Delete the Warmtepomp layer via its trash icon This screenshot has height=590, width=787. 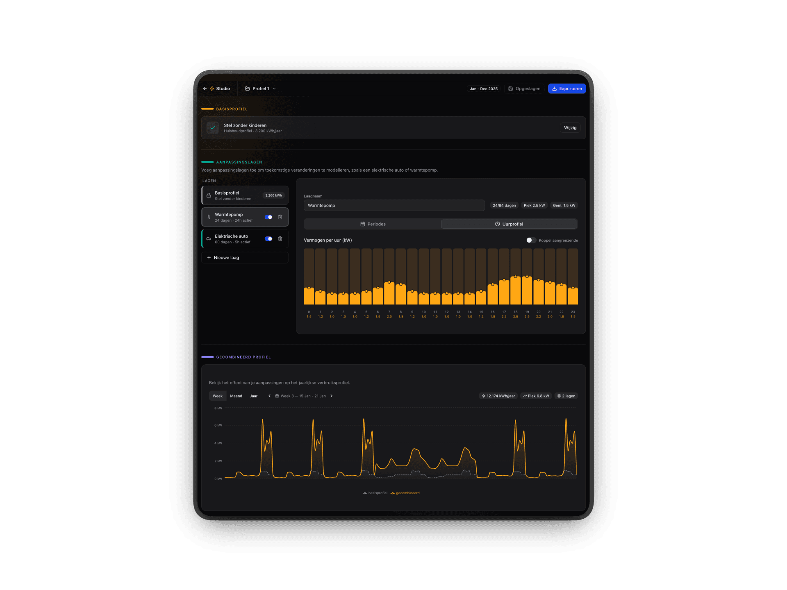[x=280, y=217]
